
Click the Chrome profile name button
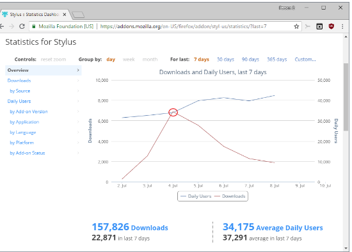(x=287, y=8)
